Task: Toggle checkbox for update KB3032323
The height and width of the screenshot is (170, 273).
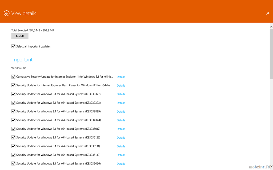Action: tap(13, 103)
